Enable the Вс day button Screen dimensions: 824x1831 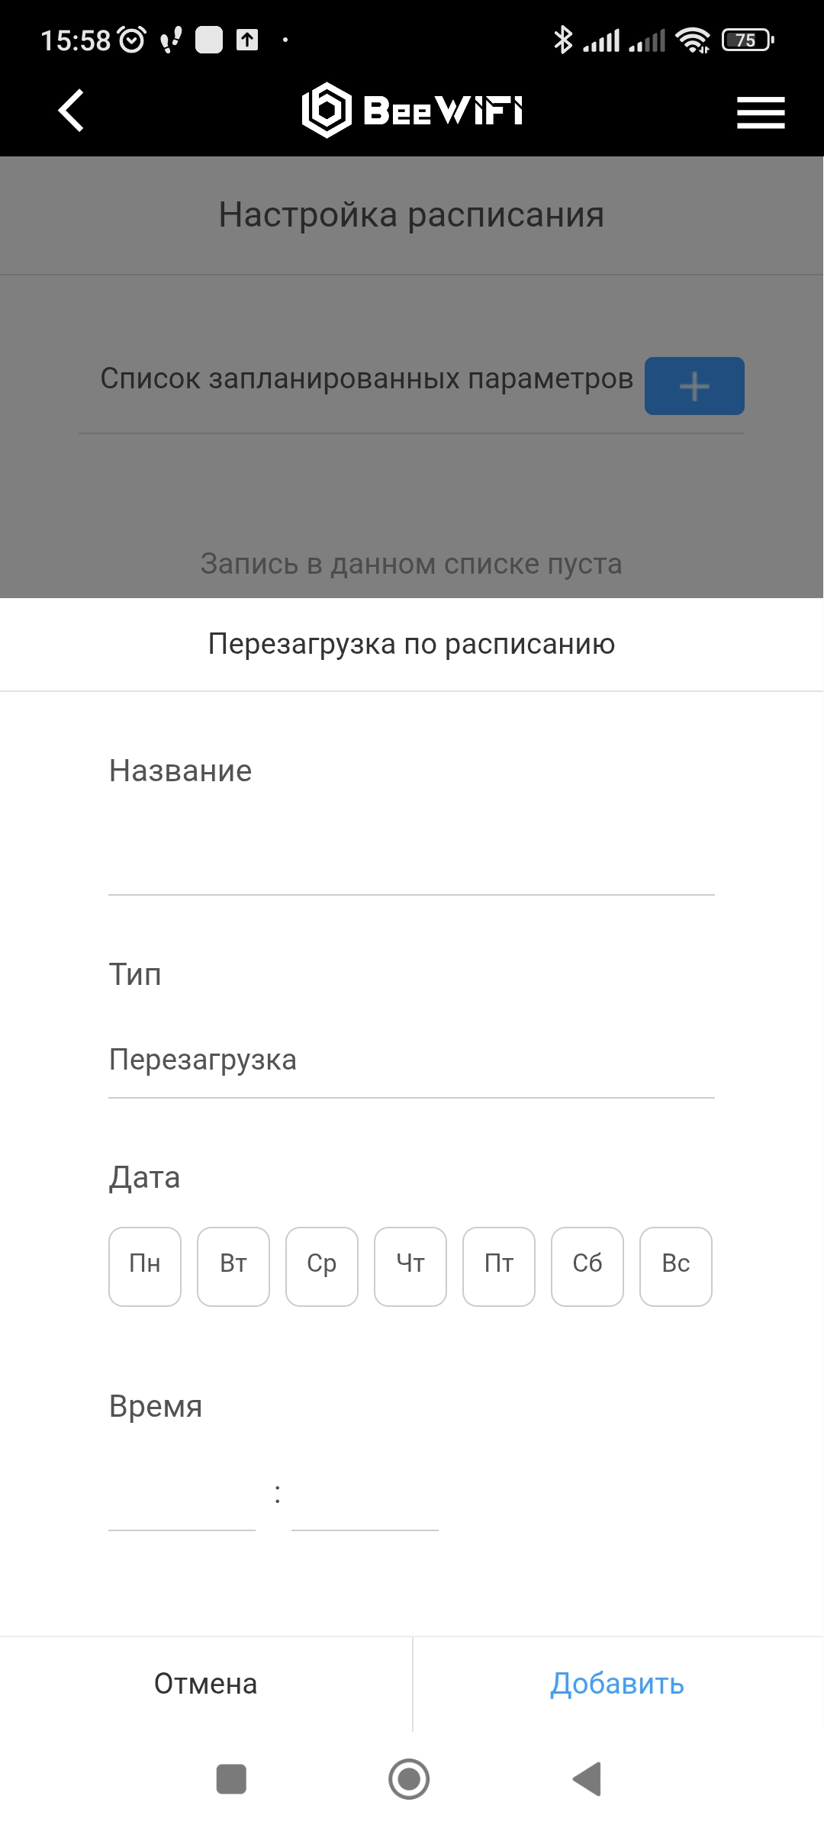click(676, 1266)
